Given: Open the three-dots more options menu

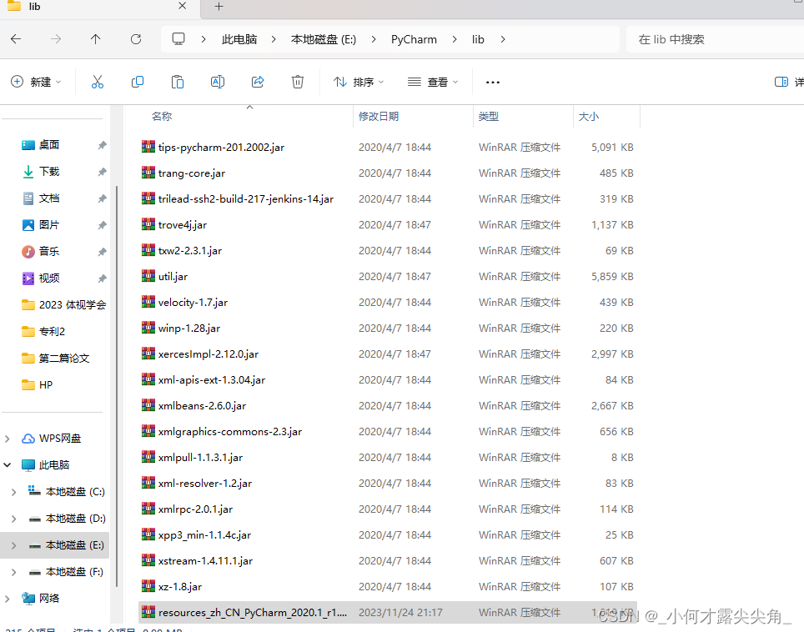Looking at the screenshot, I should [493, 82].
